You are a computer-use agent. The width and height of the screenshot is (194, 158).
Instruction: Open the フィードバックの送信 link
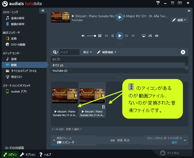pos(14,148)
